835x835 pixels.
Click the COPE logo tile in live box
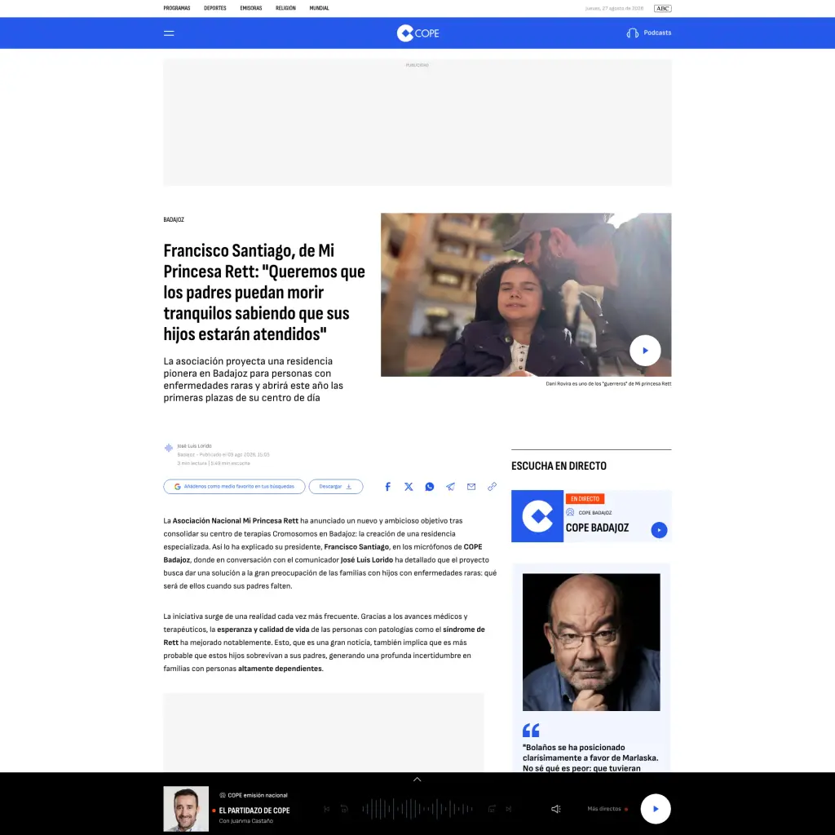pyautogui.click(x=537, y=516)
